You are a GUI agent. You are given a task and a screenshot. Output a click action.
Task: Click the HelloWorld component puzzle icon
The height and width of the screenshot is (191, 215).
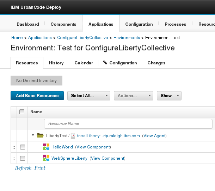(46, 147)
